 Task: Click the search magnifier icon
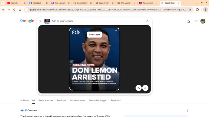[x=41, y=21]
